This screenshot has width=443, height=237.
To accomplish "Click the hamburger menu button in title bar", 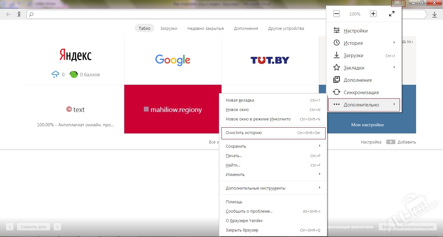I will click(x=398, y=3).
